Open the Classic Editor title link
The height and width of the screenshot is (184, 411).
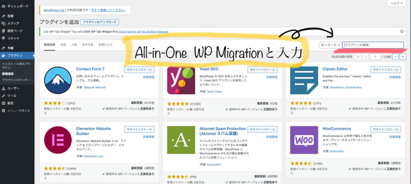(335, 69)
